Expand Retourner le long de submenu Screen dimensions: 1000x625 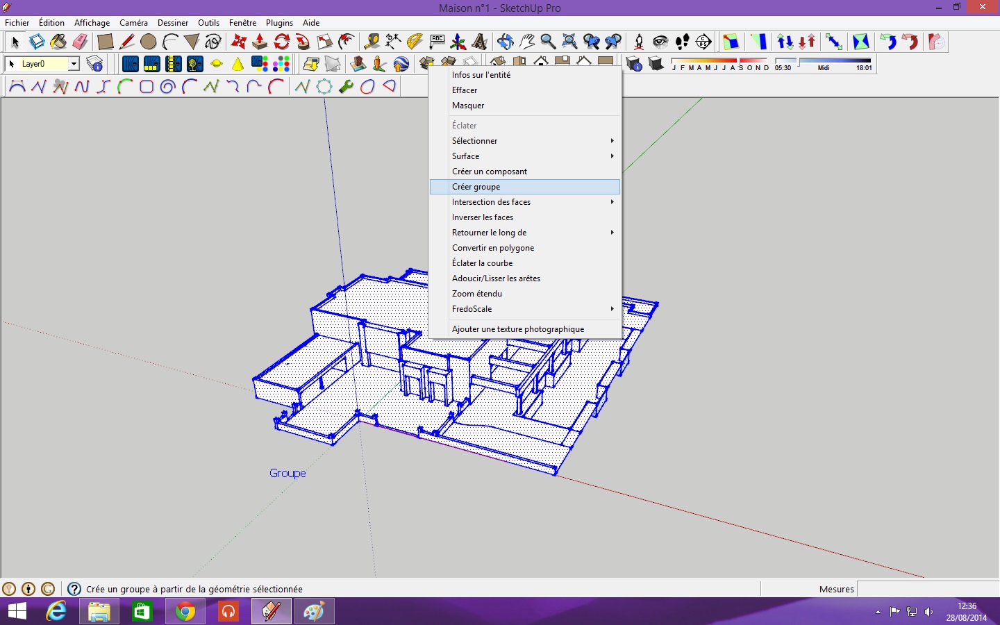click(525, 233)
